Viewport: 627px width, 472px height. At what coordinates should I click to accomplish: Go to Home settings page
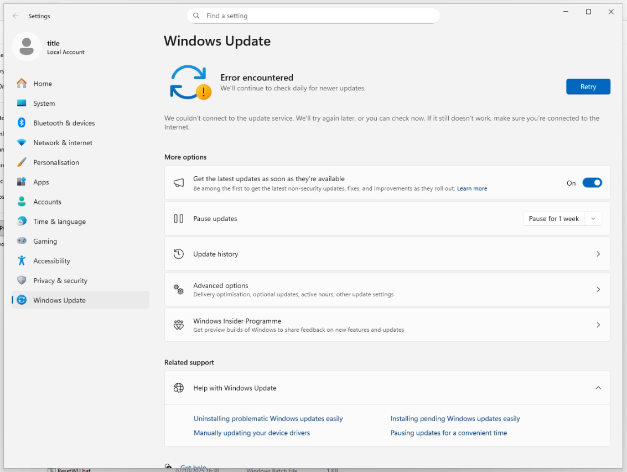pos(80,83)
